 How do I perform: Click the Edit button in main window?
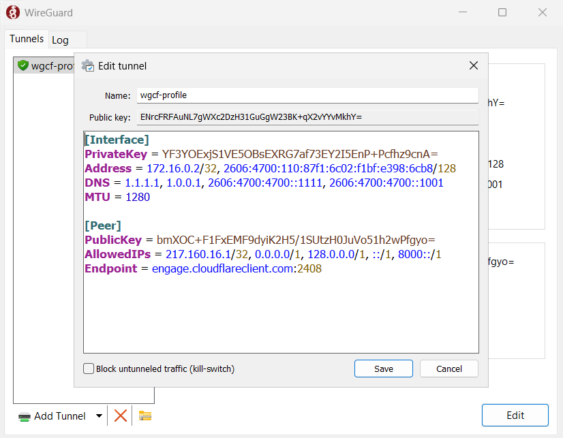[515, 416]
